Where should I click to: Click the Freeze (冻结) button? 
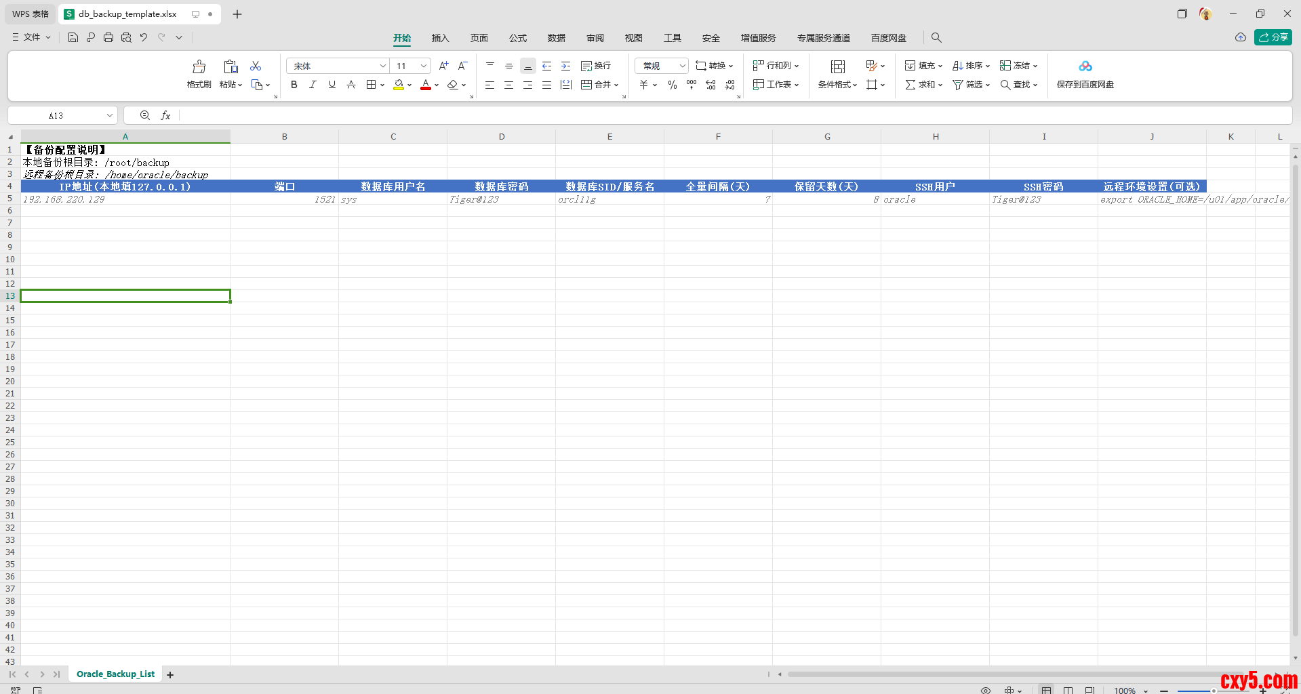1018,66
